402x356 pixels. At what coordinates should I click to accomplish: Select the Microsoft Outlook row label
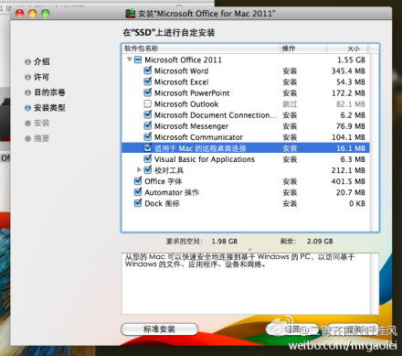(186, 104)
